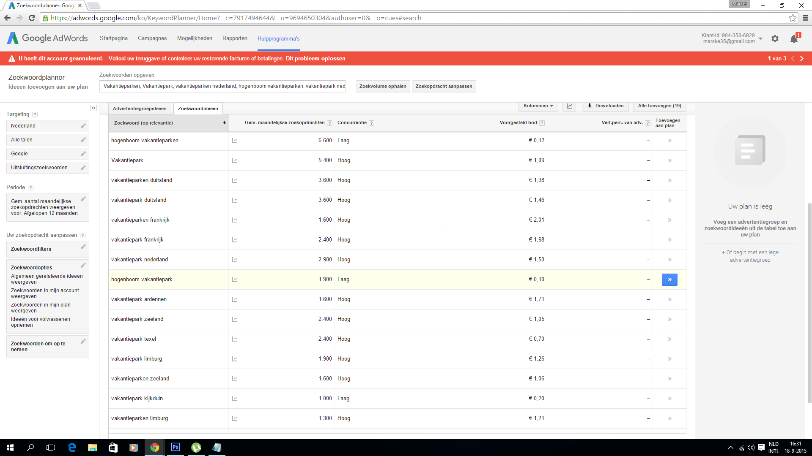The width and height of the screenshot is (812, 456).
Task: Open Hulpprogramma's menu
Action: (278, 38)
